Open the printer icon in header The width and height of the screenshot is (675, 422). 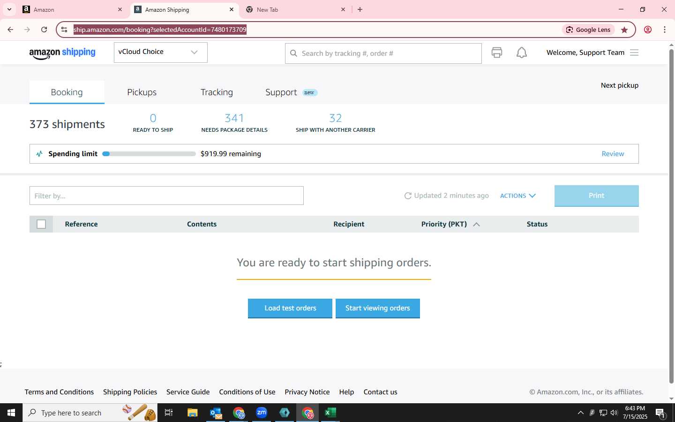pos(497,53)
